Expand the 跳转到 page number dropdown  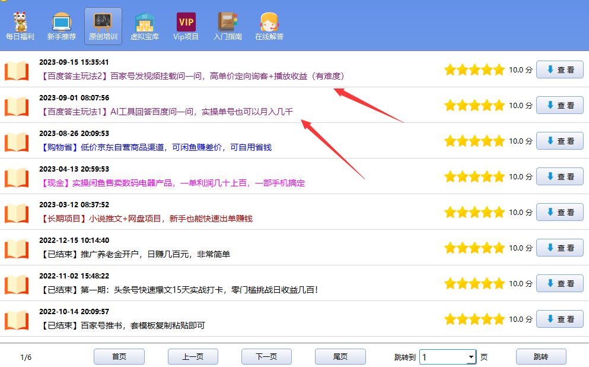471,357
